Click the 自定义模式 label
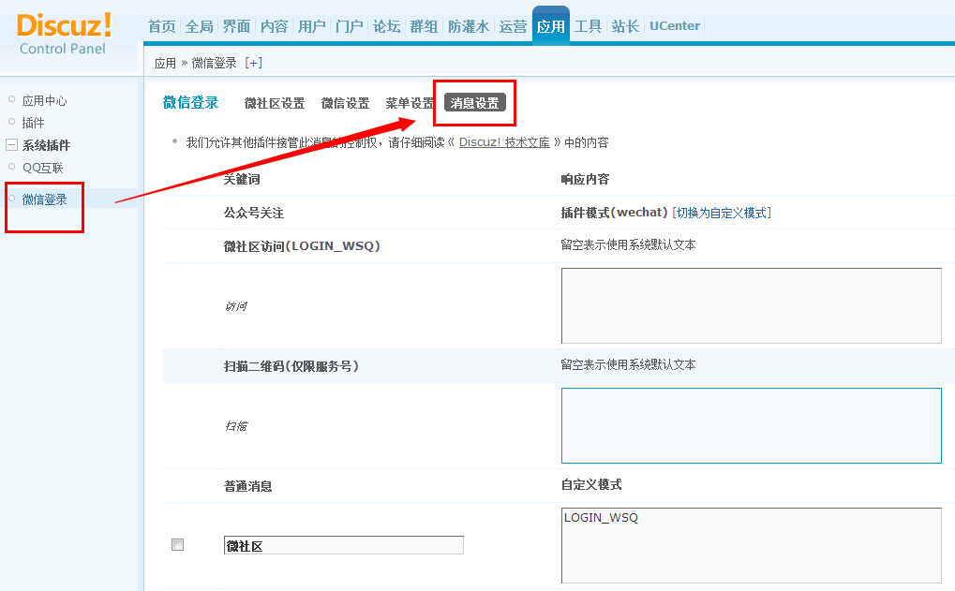955x591 pixels. point(591,484)
